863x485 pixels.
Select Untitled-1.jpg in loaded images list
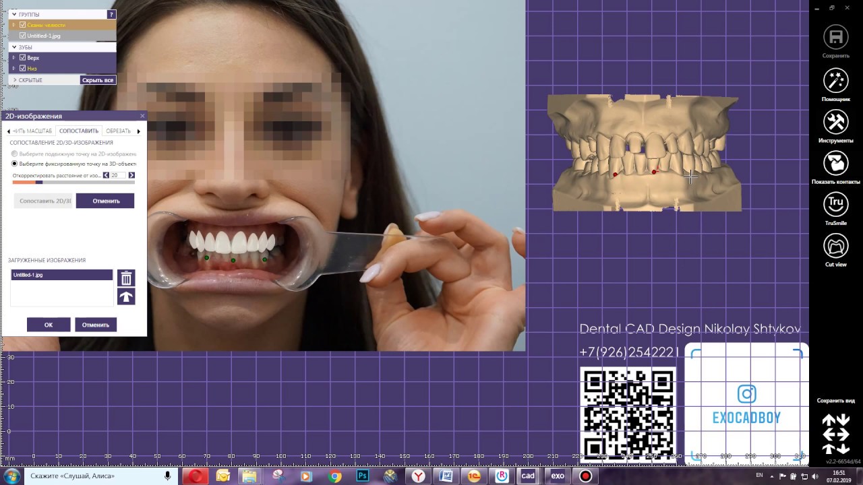(x=61, y=275)
